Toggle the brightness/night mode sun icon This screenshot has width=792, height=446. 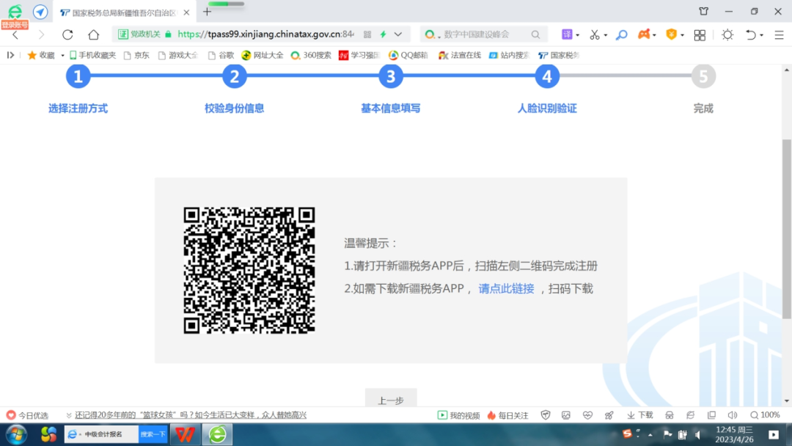point(727,34)
